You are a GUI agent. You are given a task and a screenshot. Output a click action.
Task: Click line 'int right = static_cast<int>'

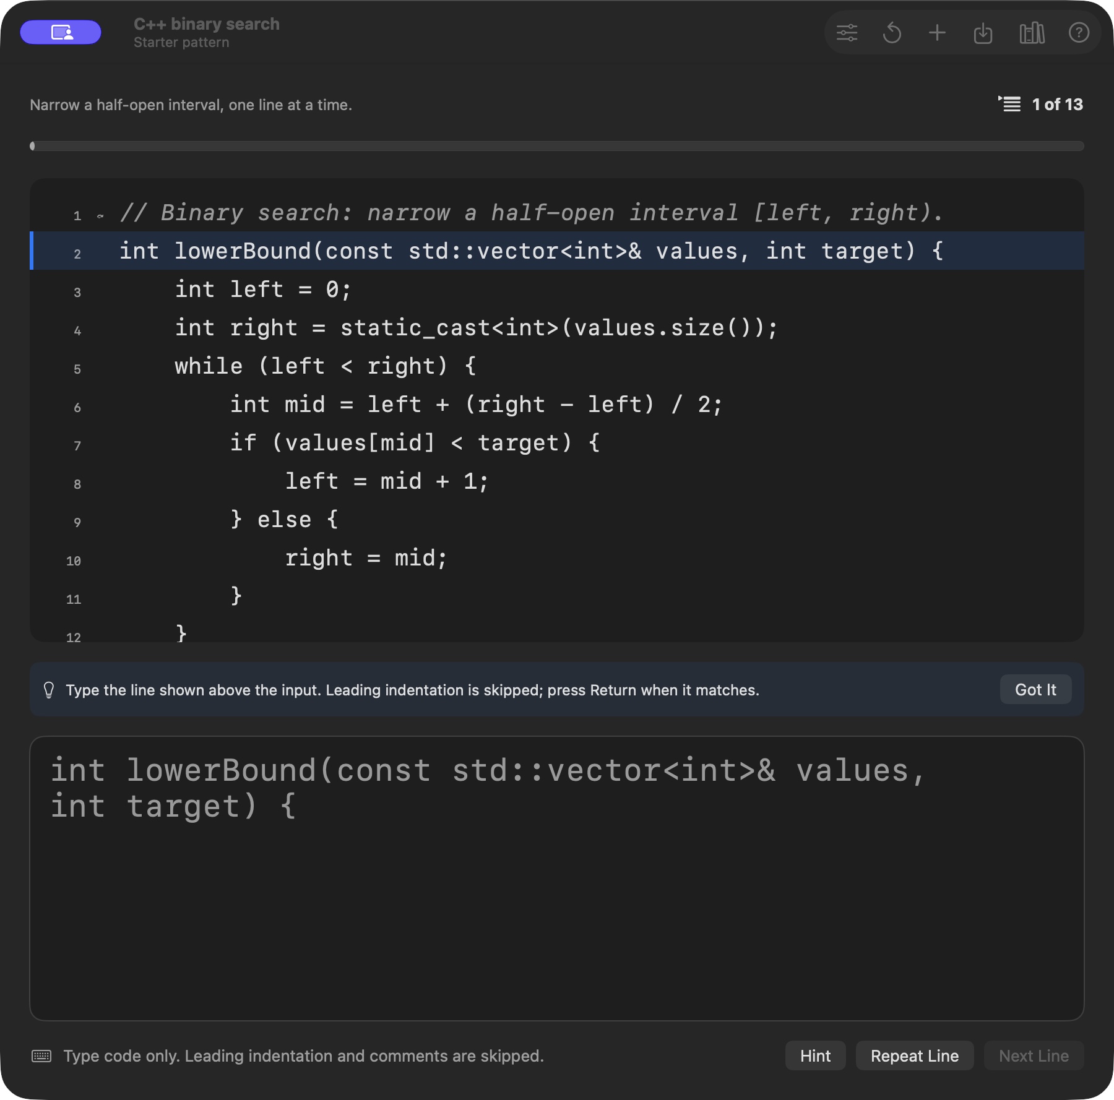tap(476, 328)
